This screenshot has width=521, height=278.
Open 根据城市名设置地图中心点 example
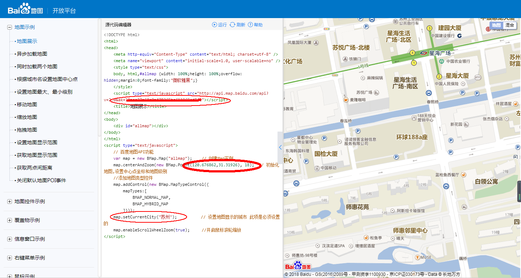47,79
